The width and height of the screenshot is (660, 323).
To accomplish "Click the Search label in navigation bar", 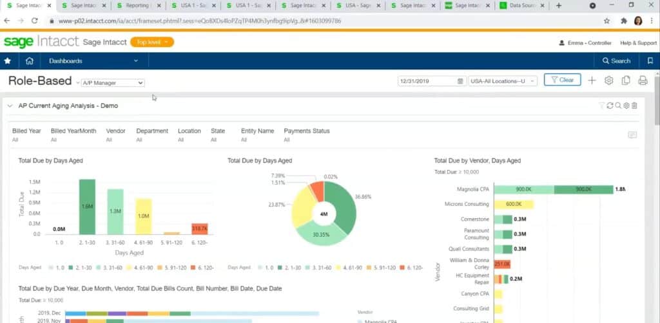I will pos(621,61).
